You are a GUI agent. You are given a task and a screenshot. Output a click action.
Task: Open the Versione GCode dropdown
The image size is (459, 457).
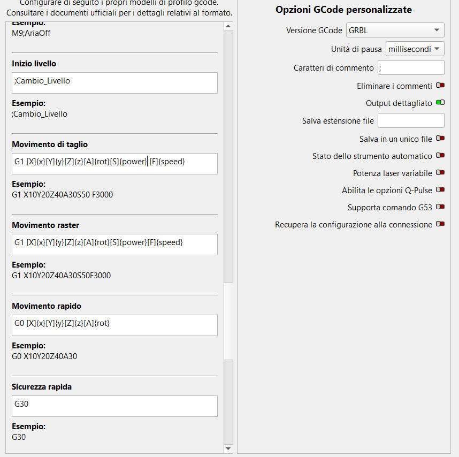point(395,31)
